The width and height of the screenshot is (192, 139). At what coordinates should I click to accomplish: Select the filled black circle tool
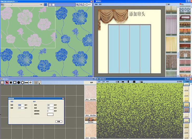click(x=19, y=83)
